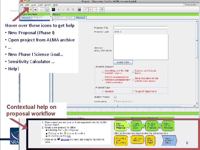This screenshot has height=150, width=200.
Task: Click the second greyed-out gear toolbar icon
Action: click(x=63, y=9)
